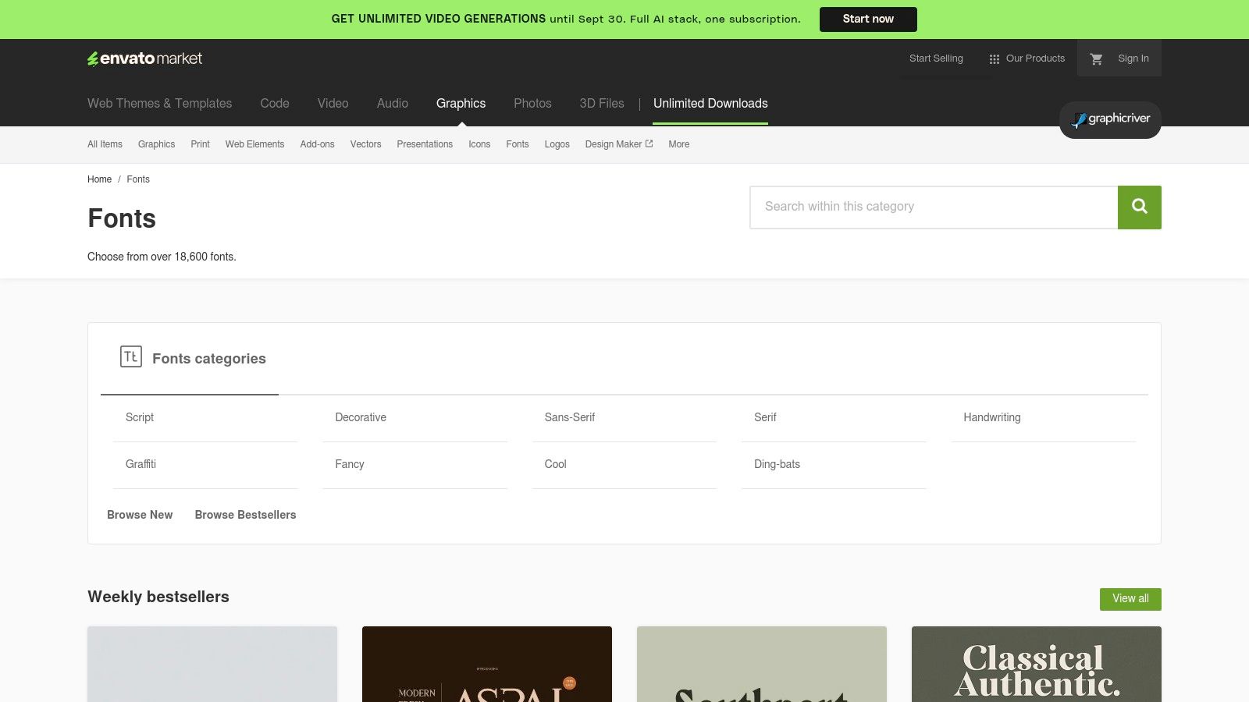The width and height of the screenshot is (1249, 702).
Task: Open the Sans-Serif category
Action: pos(570,418)
